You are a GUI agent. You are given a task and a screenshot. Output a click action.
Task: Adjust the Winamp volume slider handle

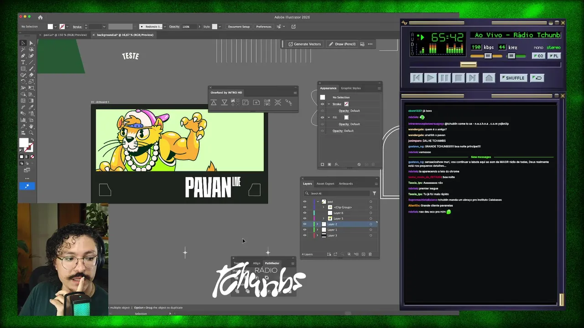click(488, 56)
